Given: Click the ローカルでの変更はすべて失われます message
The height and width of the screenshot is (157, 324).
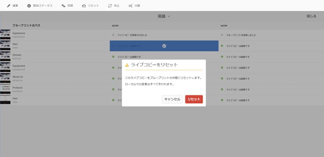Looking at the screenshot, I should point(149,84).
